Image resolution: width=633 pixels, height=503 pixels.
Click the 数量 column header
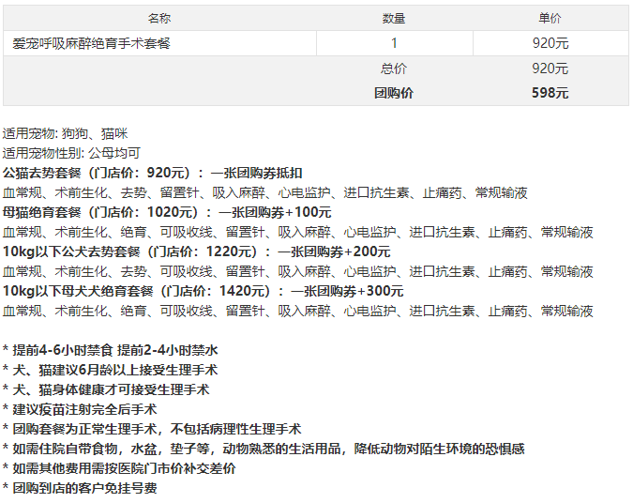coord(394,18)
